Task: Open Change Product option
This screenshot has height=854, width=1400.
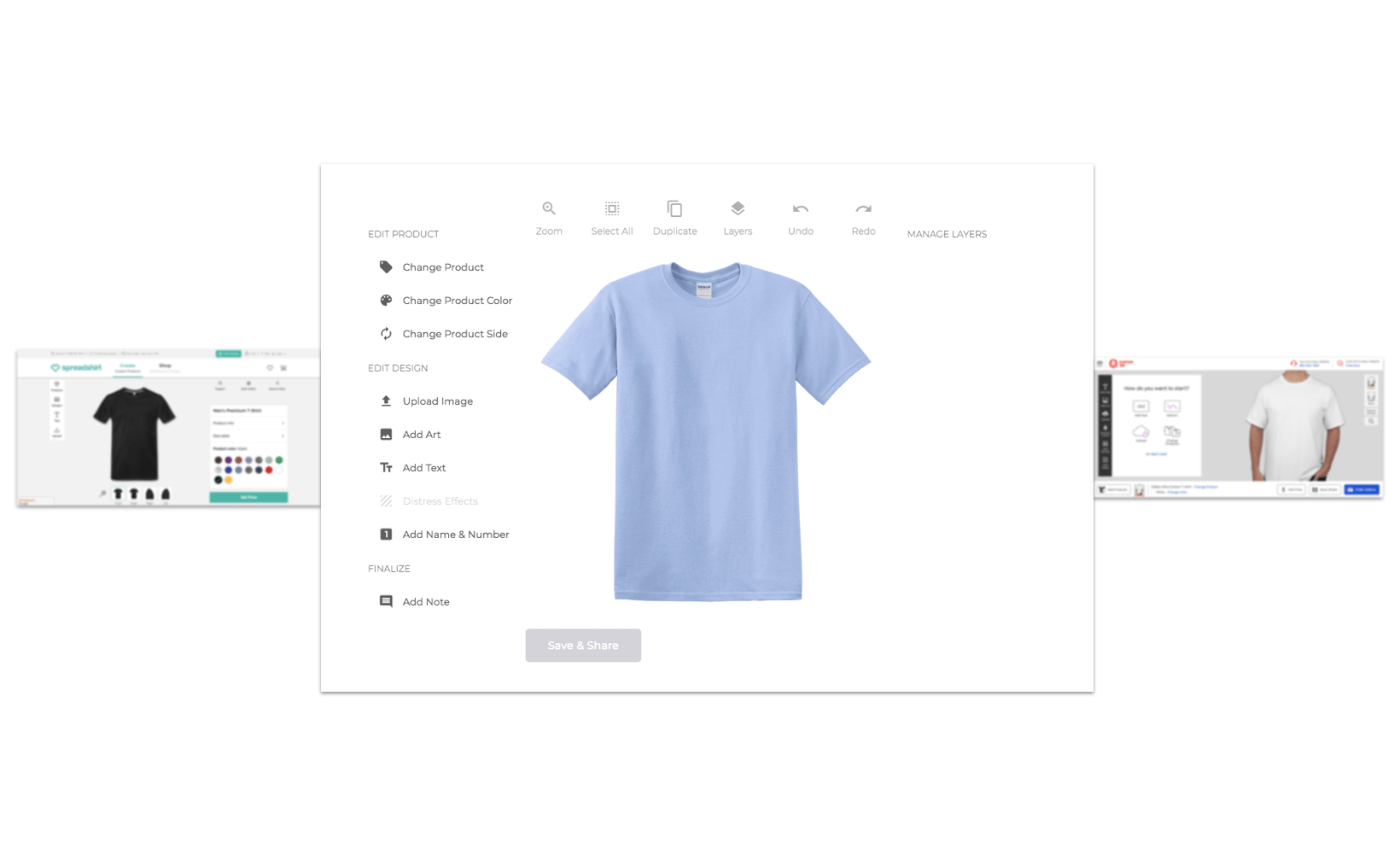Action: click(431, 267)
